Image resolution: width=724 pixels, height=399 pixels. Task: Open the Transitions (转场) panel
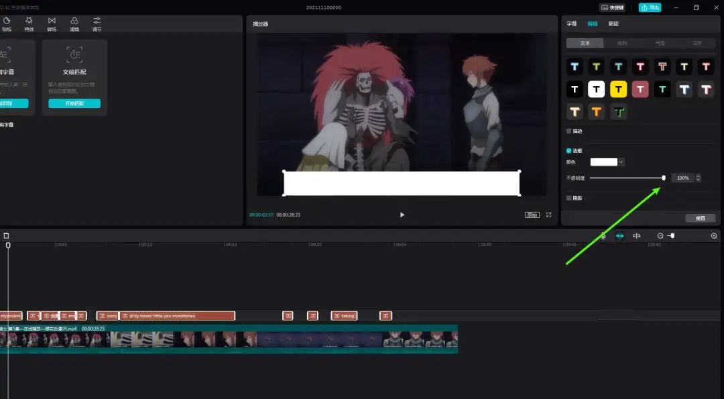point(52,24)
